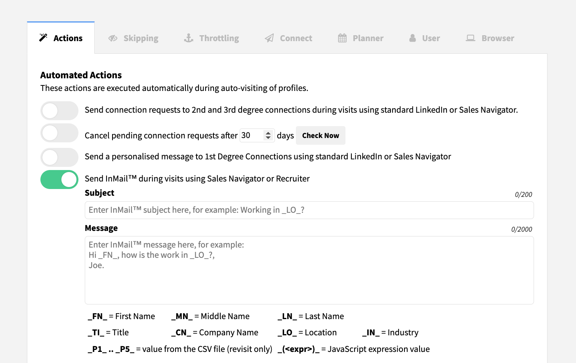Click the _(<expr>)_ JavaScript expression placeholder

[353, 349]
